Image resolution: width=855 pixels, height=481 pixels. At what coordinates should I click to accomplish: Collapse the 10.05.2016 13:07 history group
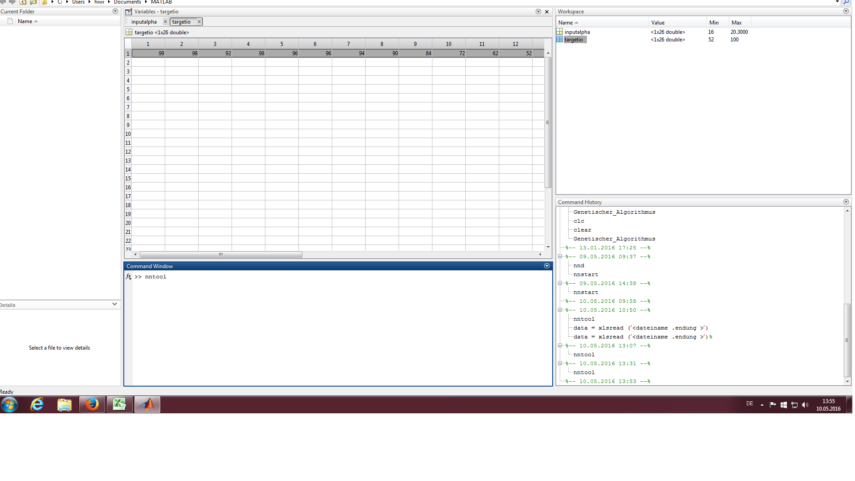pos(560,346)
